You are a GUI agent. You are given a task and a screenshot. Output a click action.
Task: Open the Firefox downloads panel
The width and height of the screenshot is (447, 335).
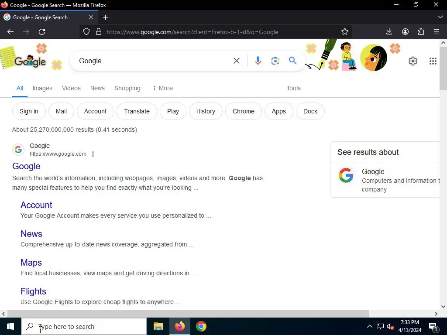pyautogui.click(x=389, y=31)
